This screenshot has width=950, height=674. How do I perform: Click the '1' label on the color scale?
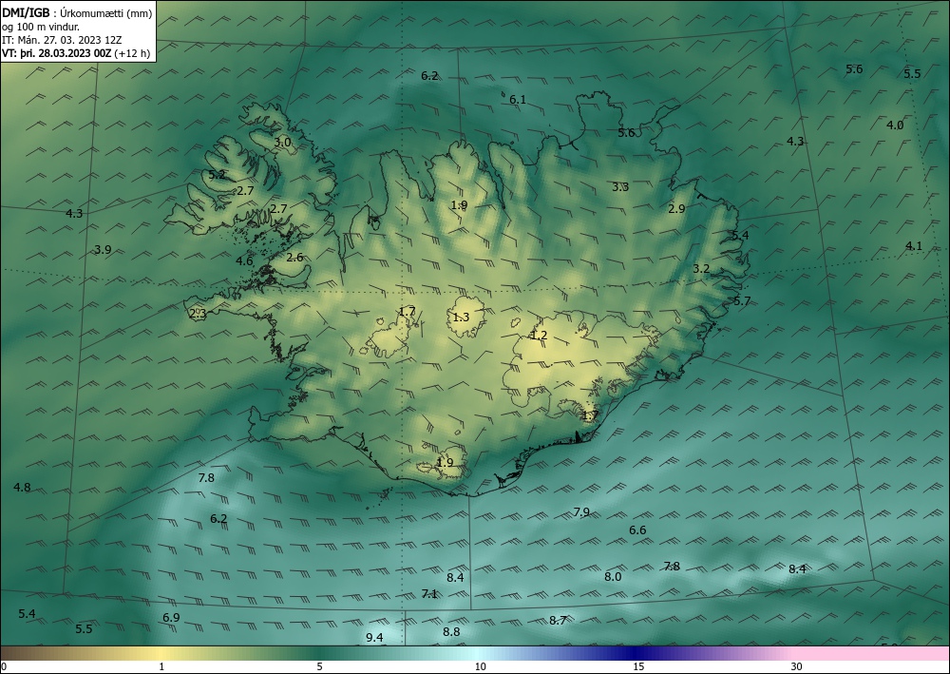tap(161, 666)
